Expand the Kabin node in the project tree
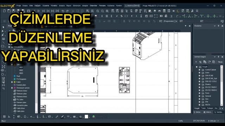The height and width of the screenshot is (126, 225). click(12, 82)
